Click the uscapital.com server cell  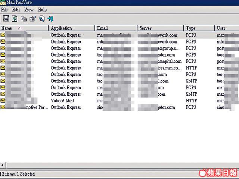[169, 61]
